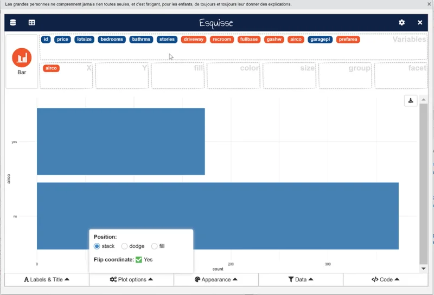Click the empty Y aesthetic dropzone
434x295 pixels.
pyautogui.click(x=122, y=76)
